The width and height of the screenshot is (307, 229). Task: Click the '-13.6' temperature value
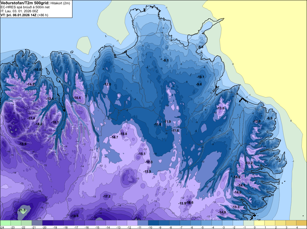(220, 108)
